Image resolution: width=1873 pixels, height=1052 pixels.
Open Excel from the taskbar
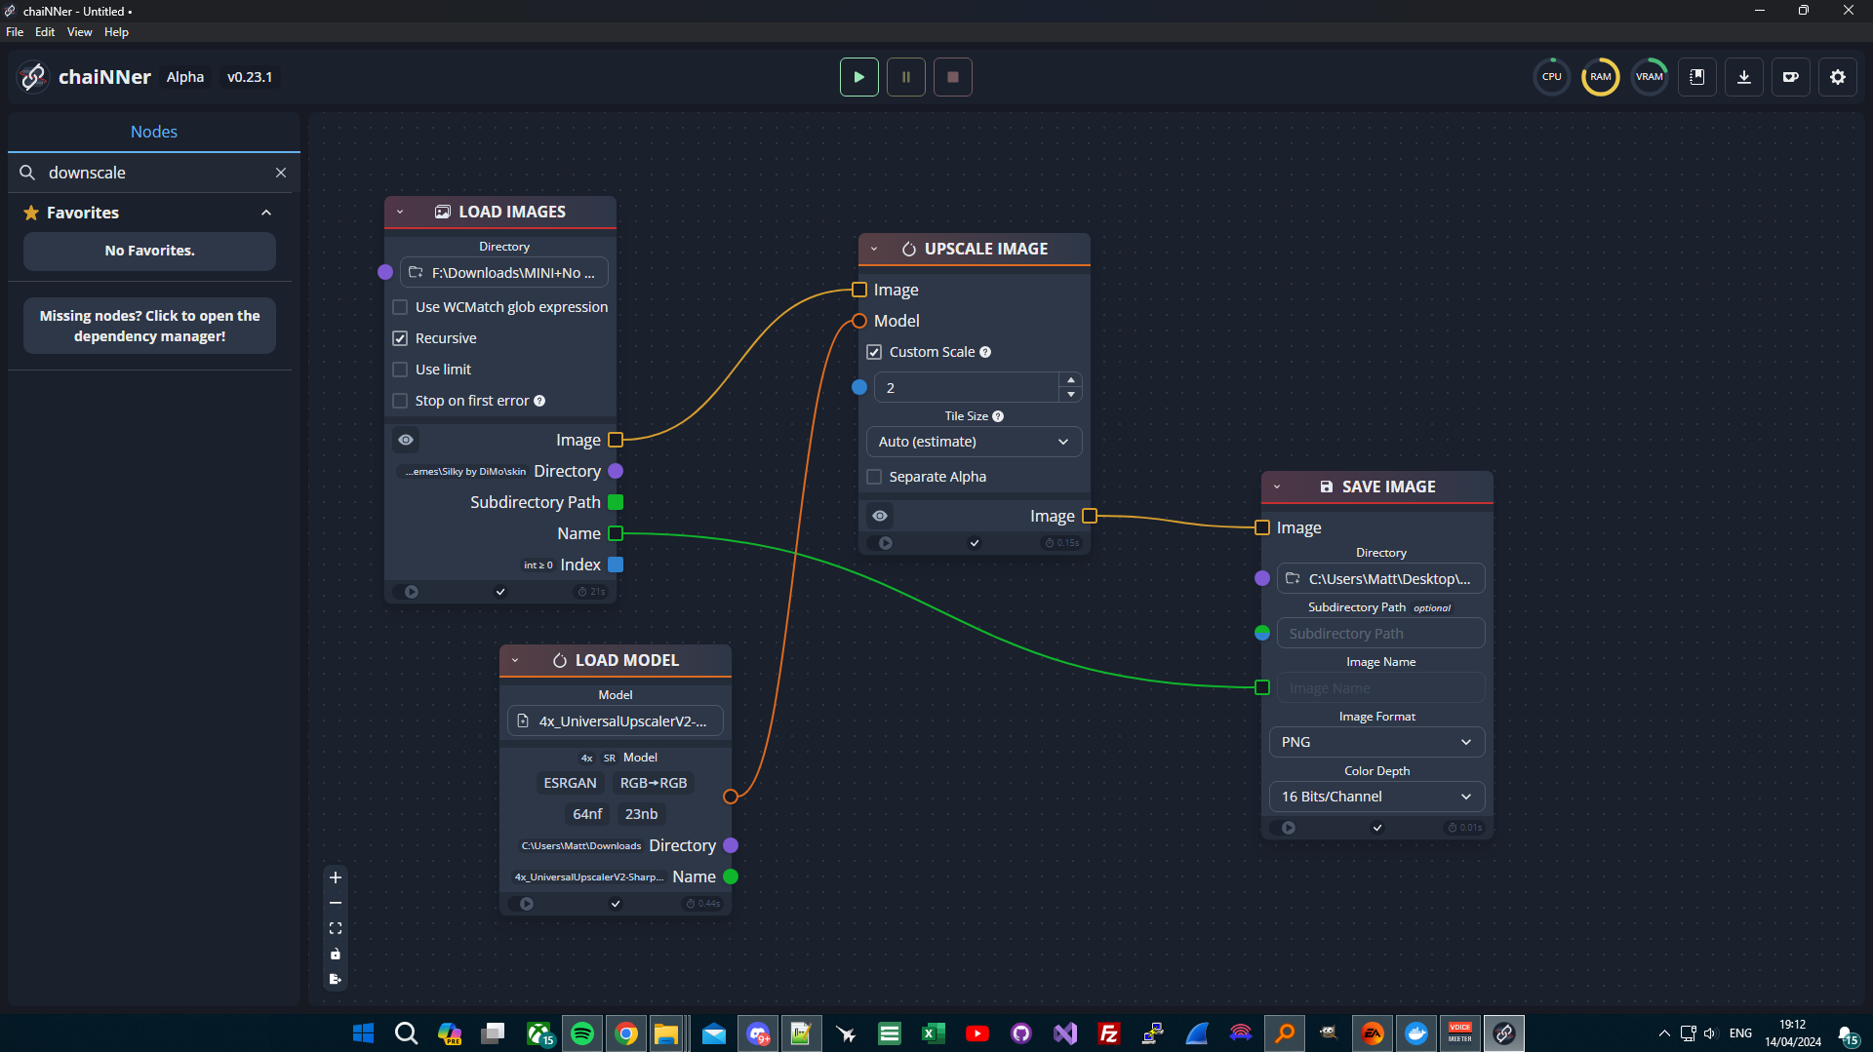point(934,1033)
